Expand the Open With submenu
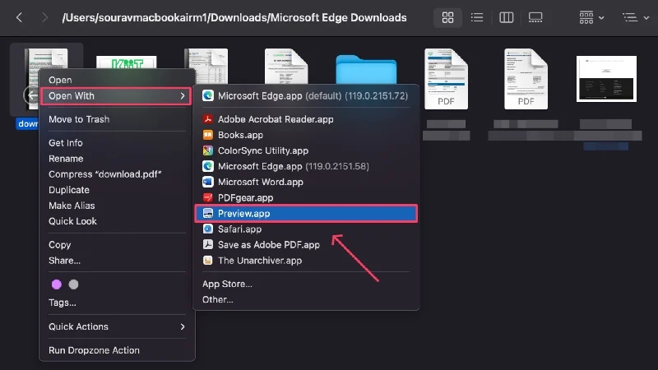The image size is (658, 370). (x=115, y=96)
